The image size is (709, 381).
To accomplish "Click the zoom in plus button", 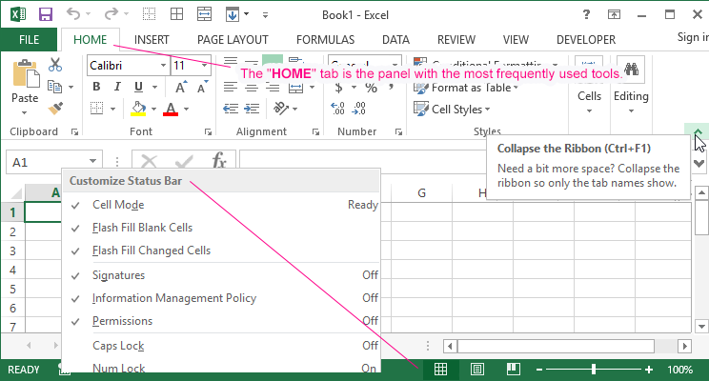I will 649,370.
